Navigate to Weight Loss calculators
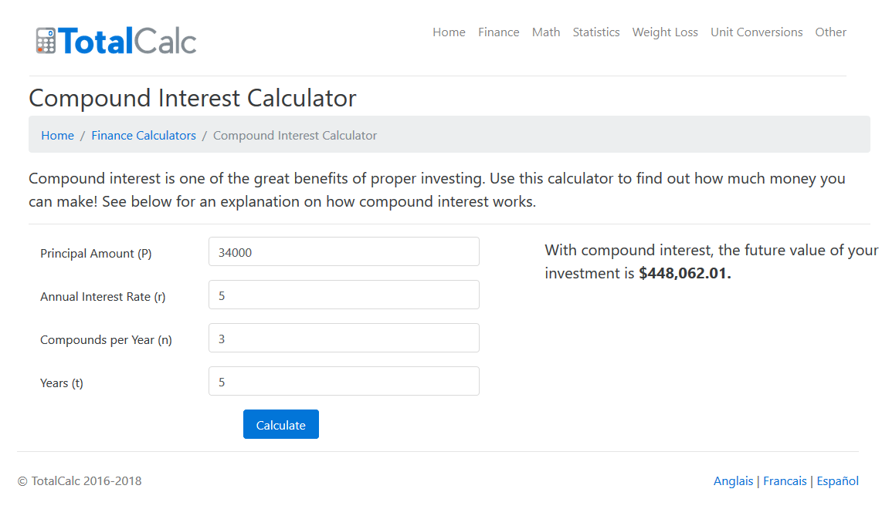This screenshot has height=509, width=882. (665, 32)
